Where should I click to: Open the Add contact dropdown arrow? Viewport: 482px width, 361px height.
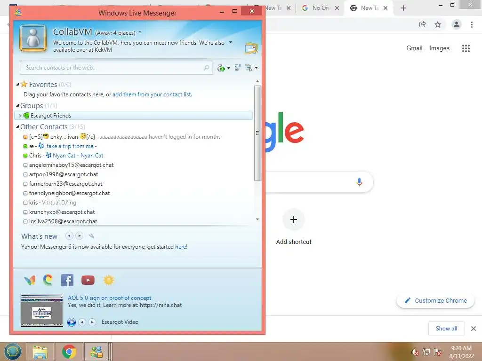point(228,68)
